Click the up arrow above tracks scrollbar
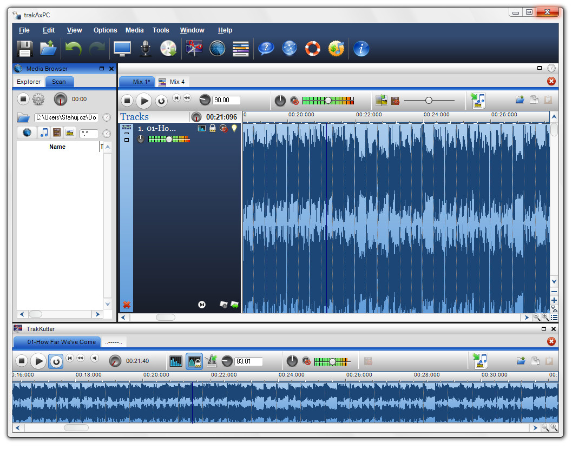Image resolution: width=572 pixels, height=449 pixels. click(x=554, y=117)
